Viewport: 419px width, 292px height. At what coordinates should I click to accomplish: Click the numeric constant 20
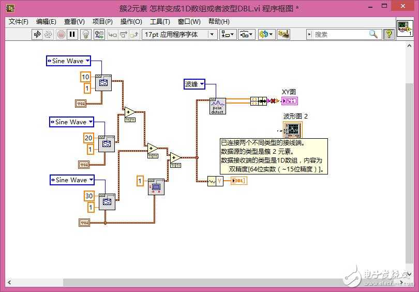(x=88, y=138)
